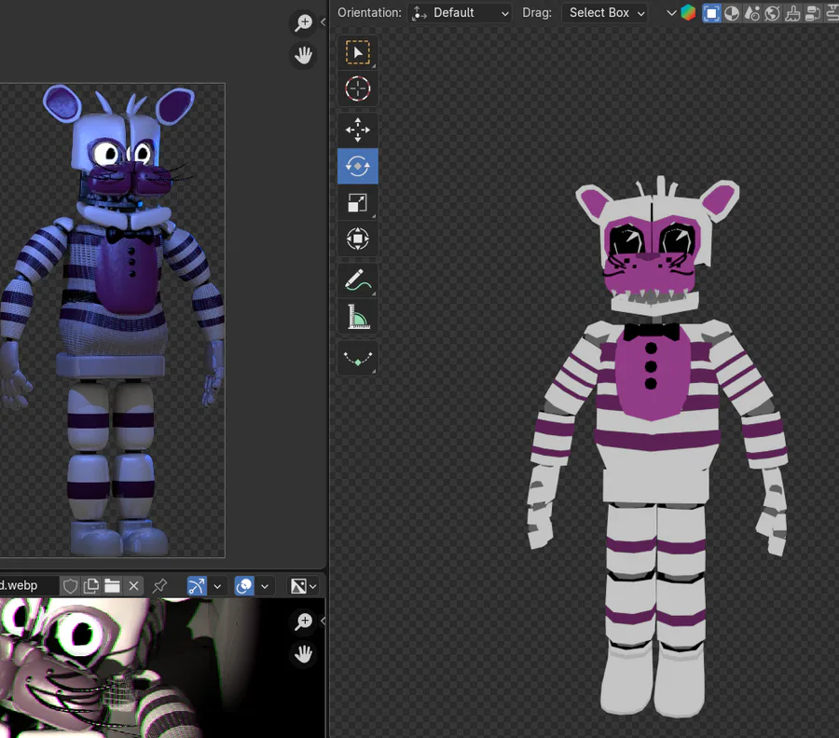Select the Annotate pencil tool
The image size is (839, 738).
pyautogui.click(x=357, y=280)
